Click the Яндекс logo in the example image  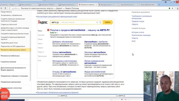click(43, 22)
